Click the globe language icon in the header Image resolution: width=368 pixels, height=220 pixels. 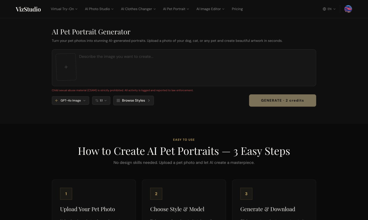[x=324, y=9]
